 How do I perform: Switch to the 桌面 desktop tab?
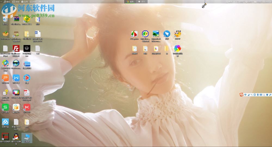tap(130, 2)
